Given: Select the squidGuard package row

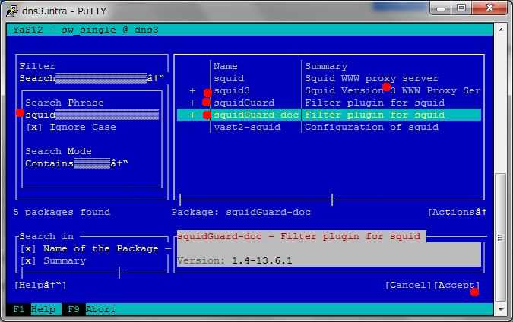Looking at the screenshot, I should click(x=329, y=103).
